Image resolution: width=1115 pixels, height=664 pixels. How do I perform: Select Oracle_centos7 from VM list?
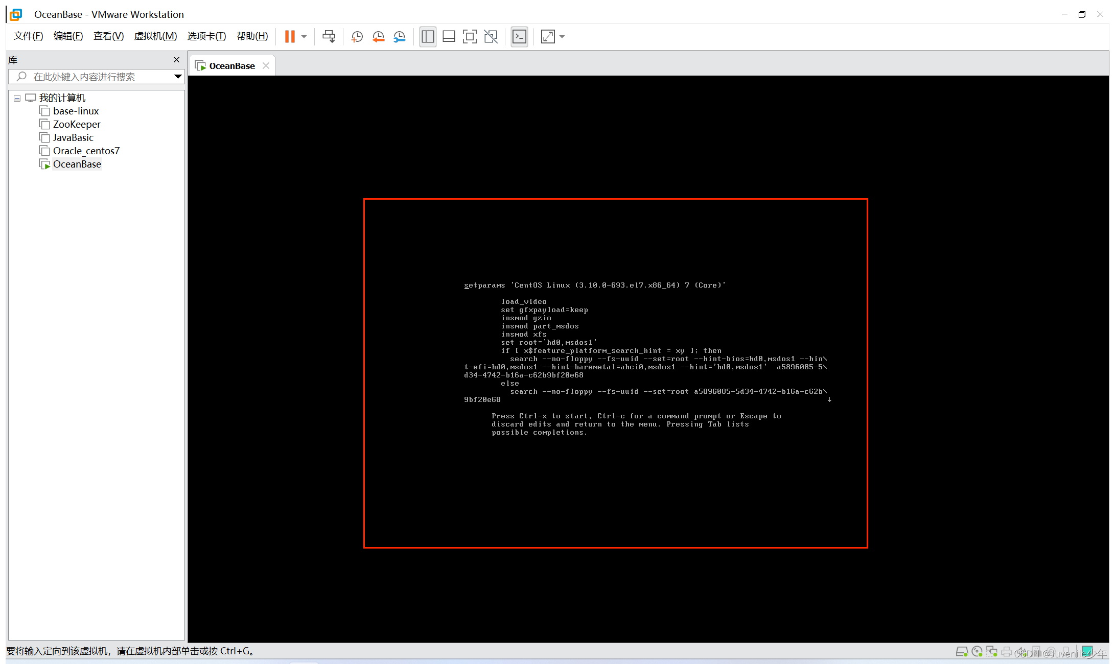click(x=85, y=150)
